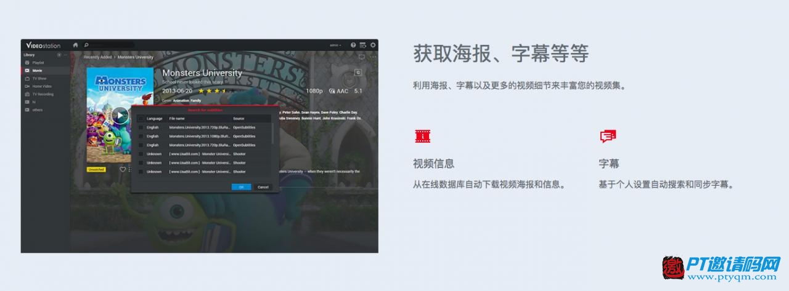789x291 pixels.
Task: Toggle select-all checkbox in subtitle dialog header
Action: point(141,118)
